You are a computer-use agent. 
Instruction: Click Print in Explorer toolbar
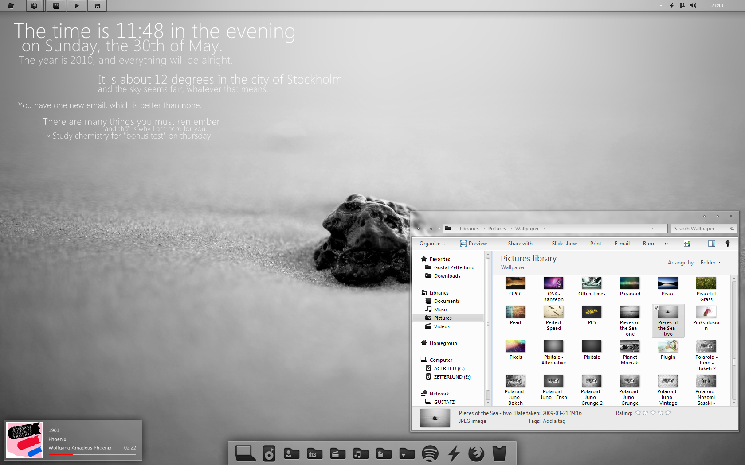(596, 244)
